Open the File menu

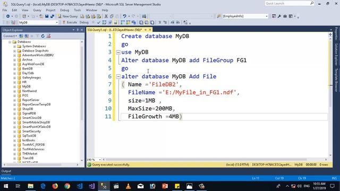[x=5, y=10]
